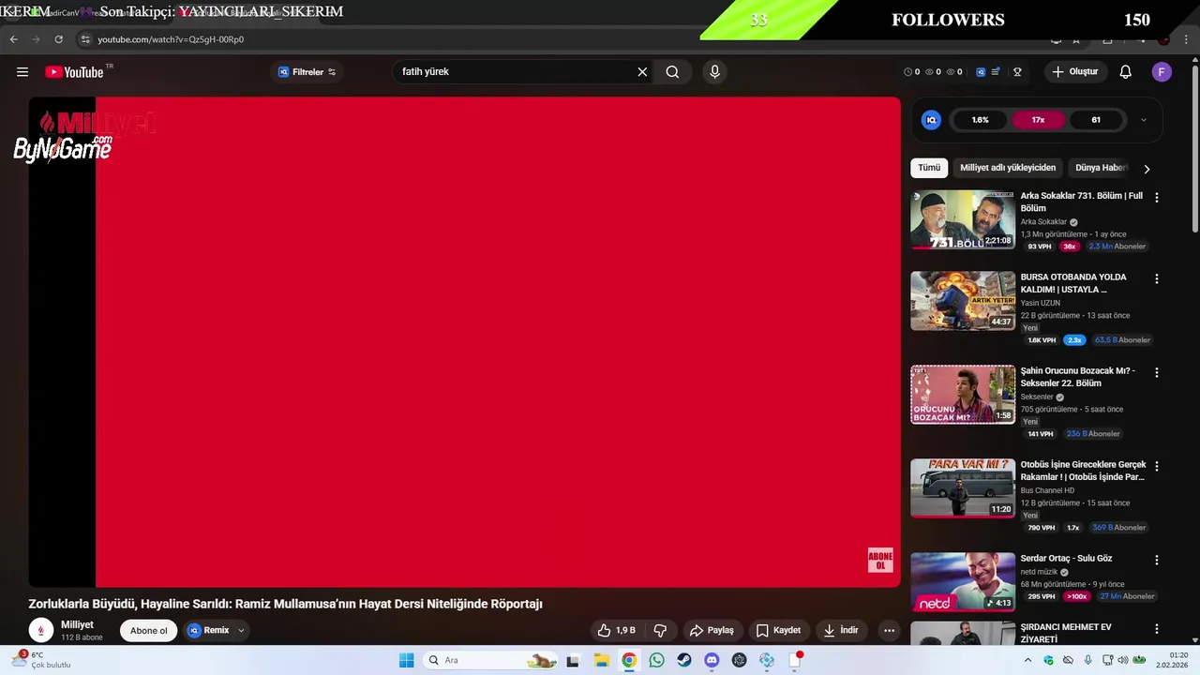Open options for Arka Sokaklar 731 video
The image size is (1200, 675).
coord(1156,198)
